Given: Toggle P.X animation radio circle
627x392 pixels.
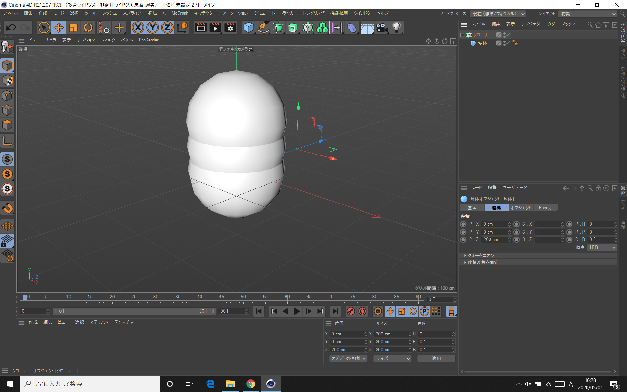Looking at the screenshot, I should coord(463,224).
